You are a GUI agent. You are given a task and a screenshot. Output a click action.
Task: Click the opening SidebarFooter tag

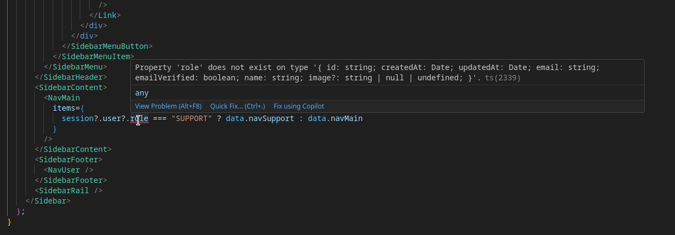tap(68, 160)
